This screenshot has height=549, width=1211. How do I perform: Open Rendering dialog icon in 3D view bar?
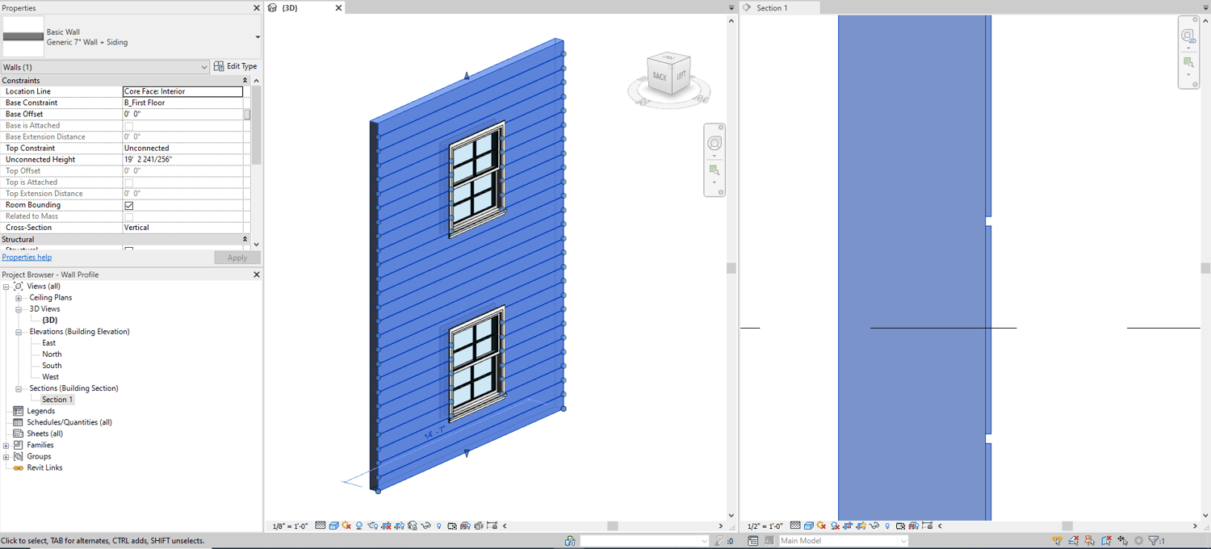coord(373,526)
